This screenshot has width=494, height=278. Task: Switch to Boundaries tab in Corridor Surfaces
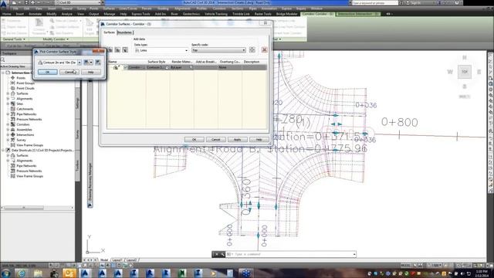tap(125, 32)
